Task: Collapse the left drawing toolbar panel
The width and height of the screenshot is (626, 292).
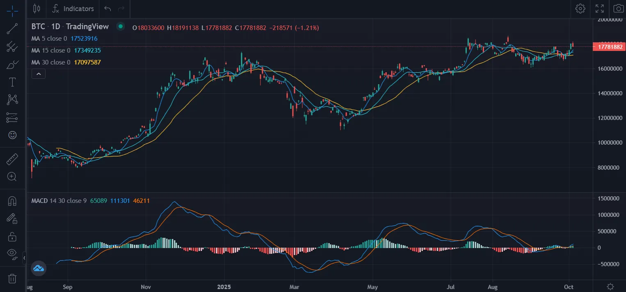Action: coord(24,258)
